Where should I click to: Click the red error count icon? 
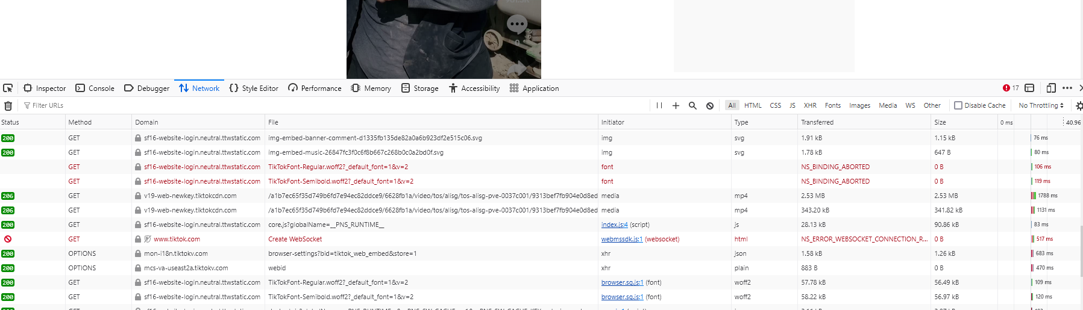(x=1006, y=88)
